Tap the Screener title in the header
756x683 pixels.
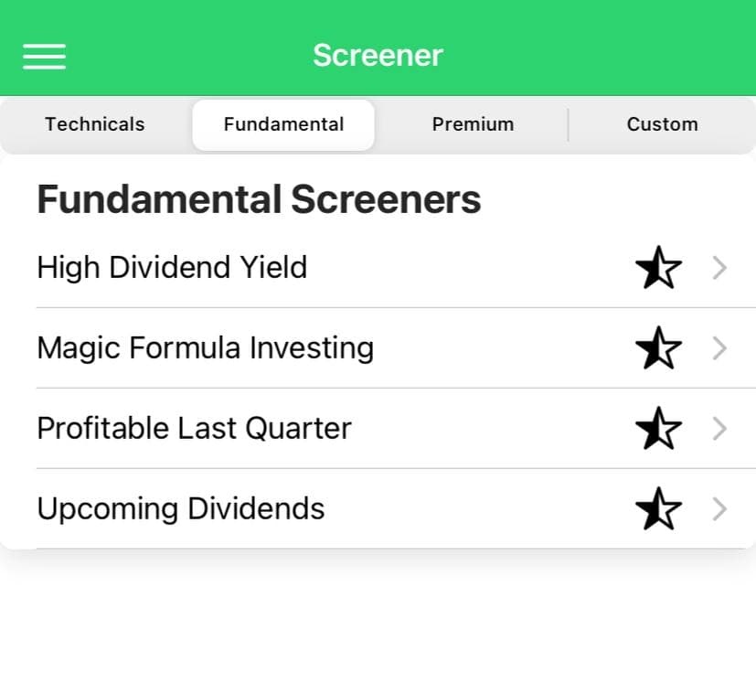pos(378,55)
